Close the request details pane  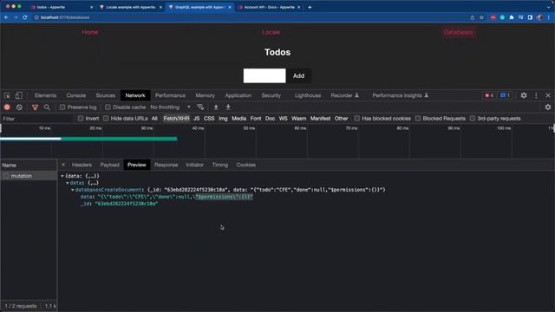63,165
